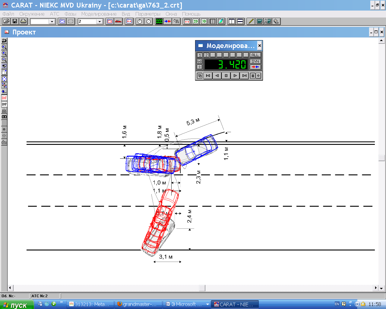Click the green 000 digital counter icon
386x309 pixels.
159,21
